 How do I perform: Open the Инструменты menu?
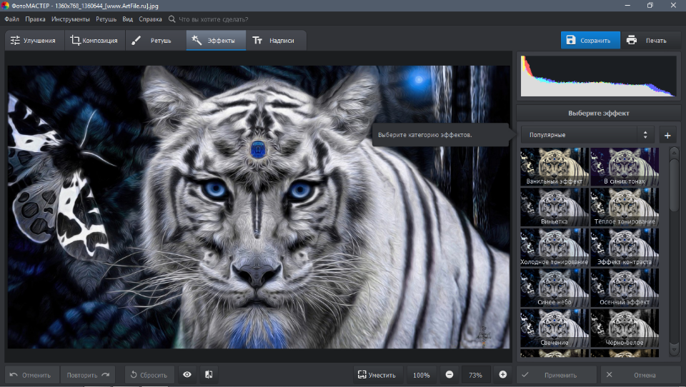71,19
